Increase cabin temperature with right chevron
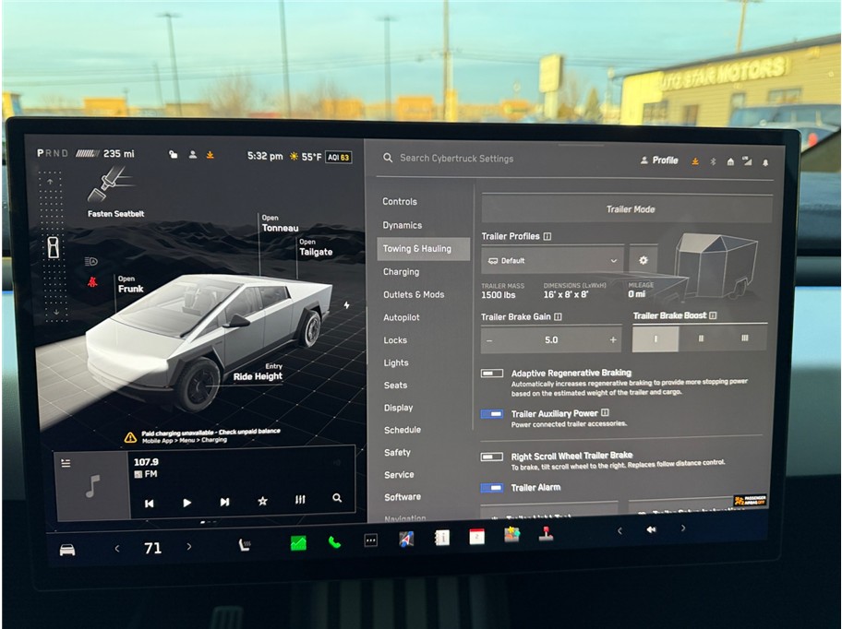842x629 pixels. pos(189,547)
